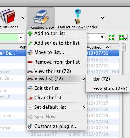130x138 pixels.
Task: Select Clear tbr list
Action: coord(57,98)
